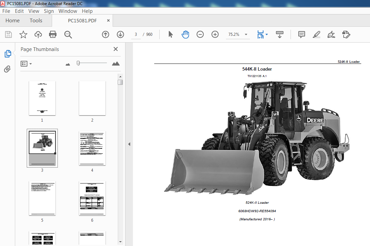
Task: Zoom in with the plus circle
Action: (215, 34)
